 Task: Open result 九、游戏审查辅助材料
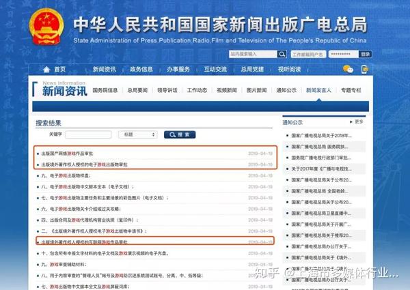(x=64, y=265)
